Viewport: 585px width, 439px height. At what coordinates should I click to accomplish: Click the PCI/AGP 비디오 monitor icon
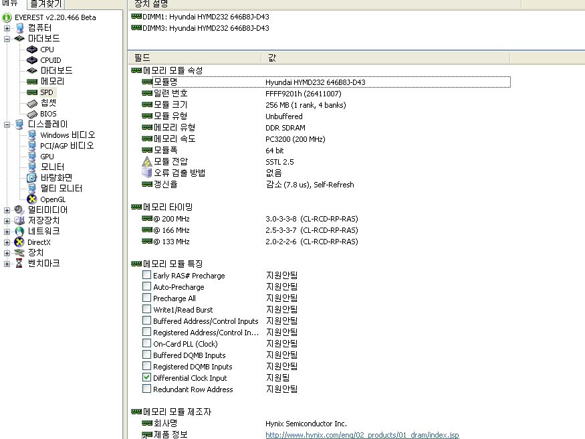[32, 146]
